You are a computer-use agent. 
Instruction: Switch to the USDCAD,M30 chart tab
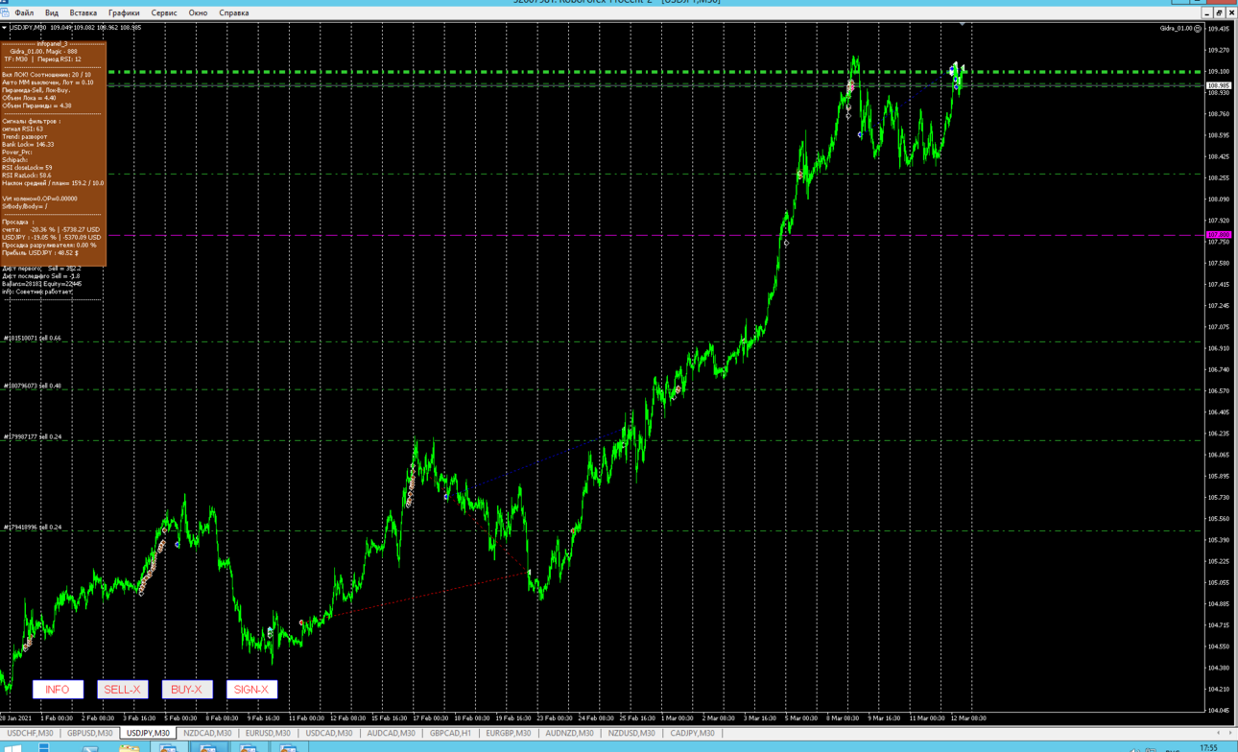(329, 734)
